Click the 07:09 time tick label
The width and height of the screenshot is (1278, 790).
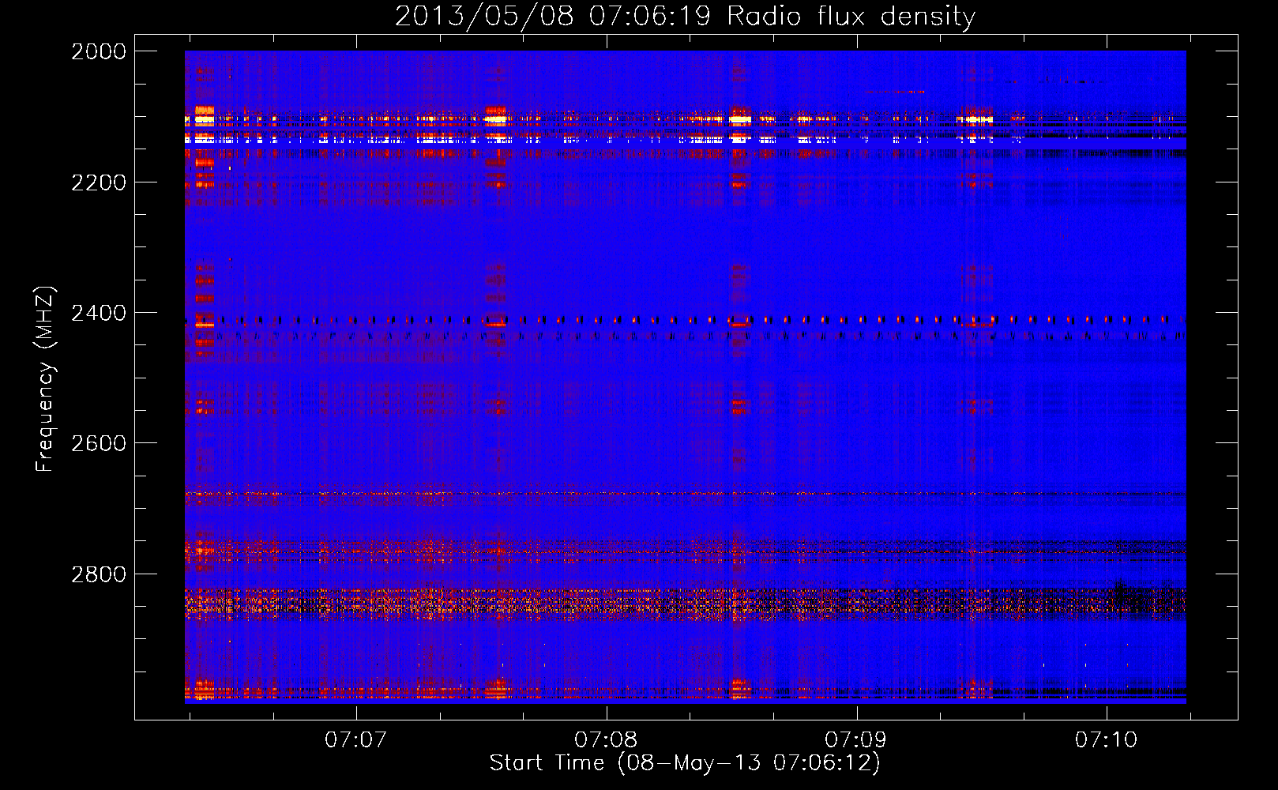point(855,739)
